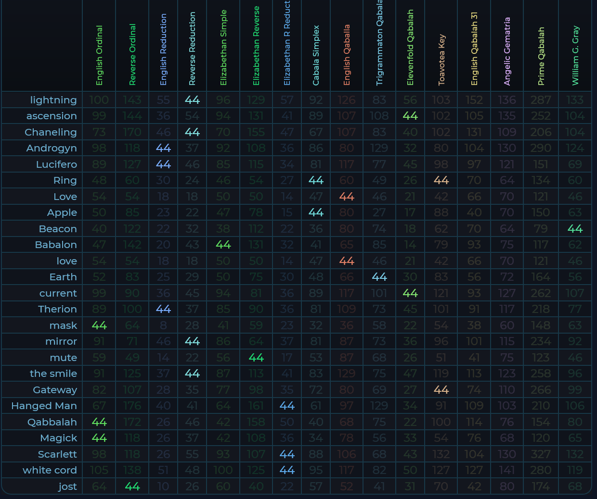Screen dimensions: 597x499
Task: Select the Beacon row label
Action: click(58, 229)
